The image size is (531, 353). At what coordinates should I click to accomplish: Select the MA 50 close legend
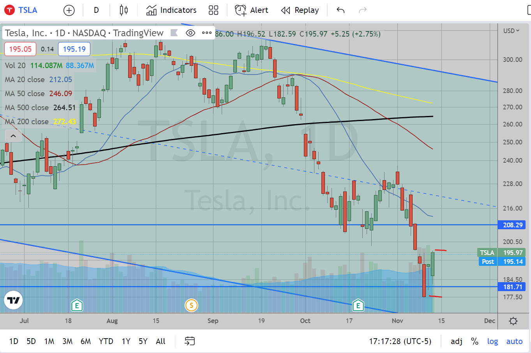point(25,93)
